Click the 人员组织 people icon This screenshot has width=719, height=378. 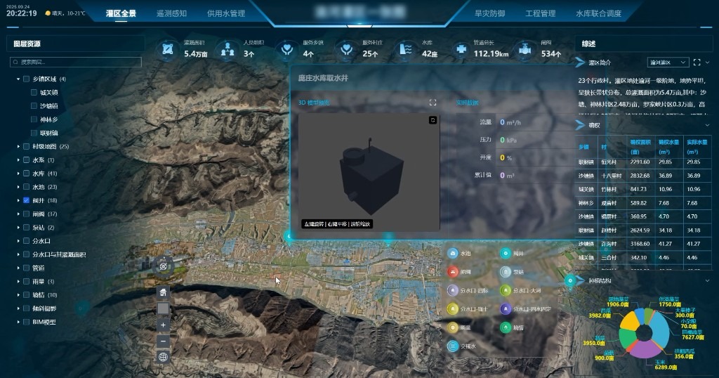(227, 49)
